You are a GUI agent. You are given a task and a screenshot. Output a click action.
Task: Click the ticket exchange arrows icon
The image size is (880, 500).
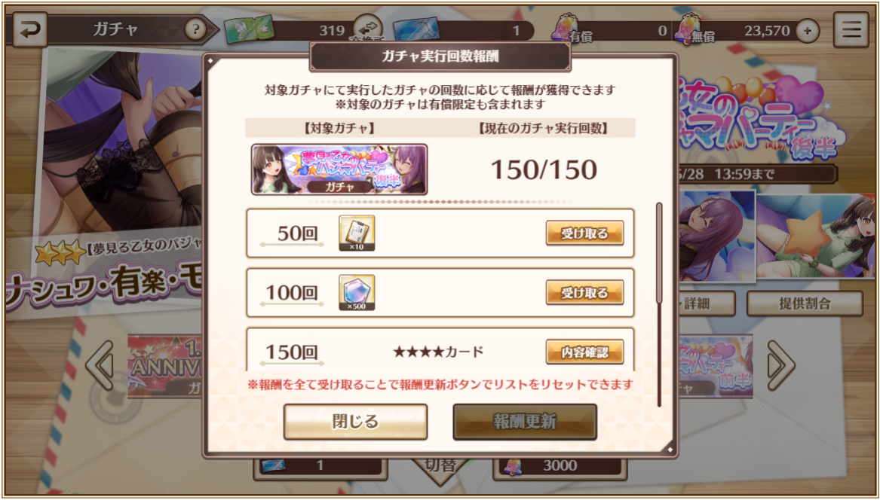[367, 28]
